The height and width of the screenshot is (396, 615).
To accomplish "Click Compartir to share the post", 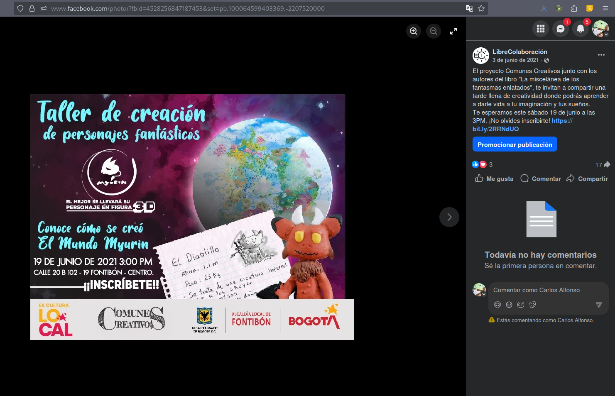I will 587,178.
